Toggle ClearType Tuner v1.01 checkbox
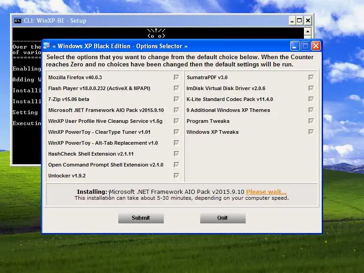 [x=177, y=132]
